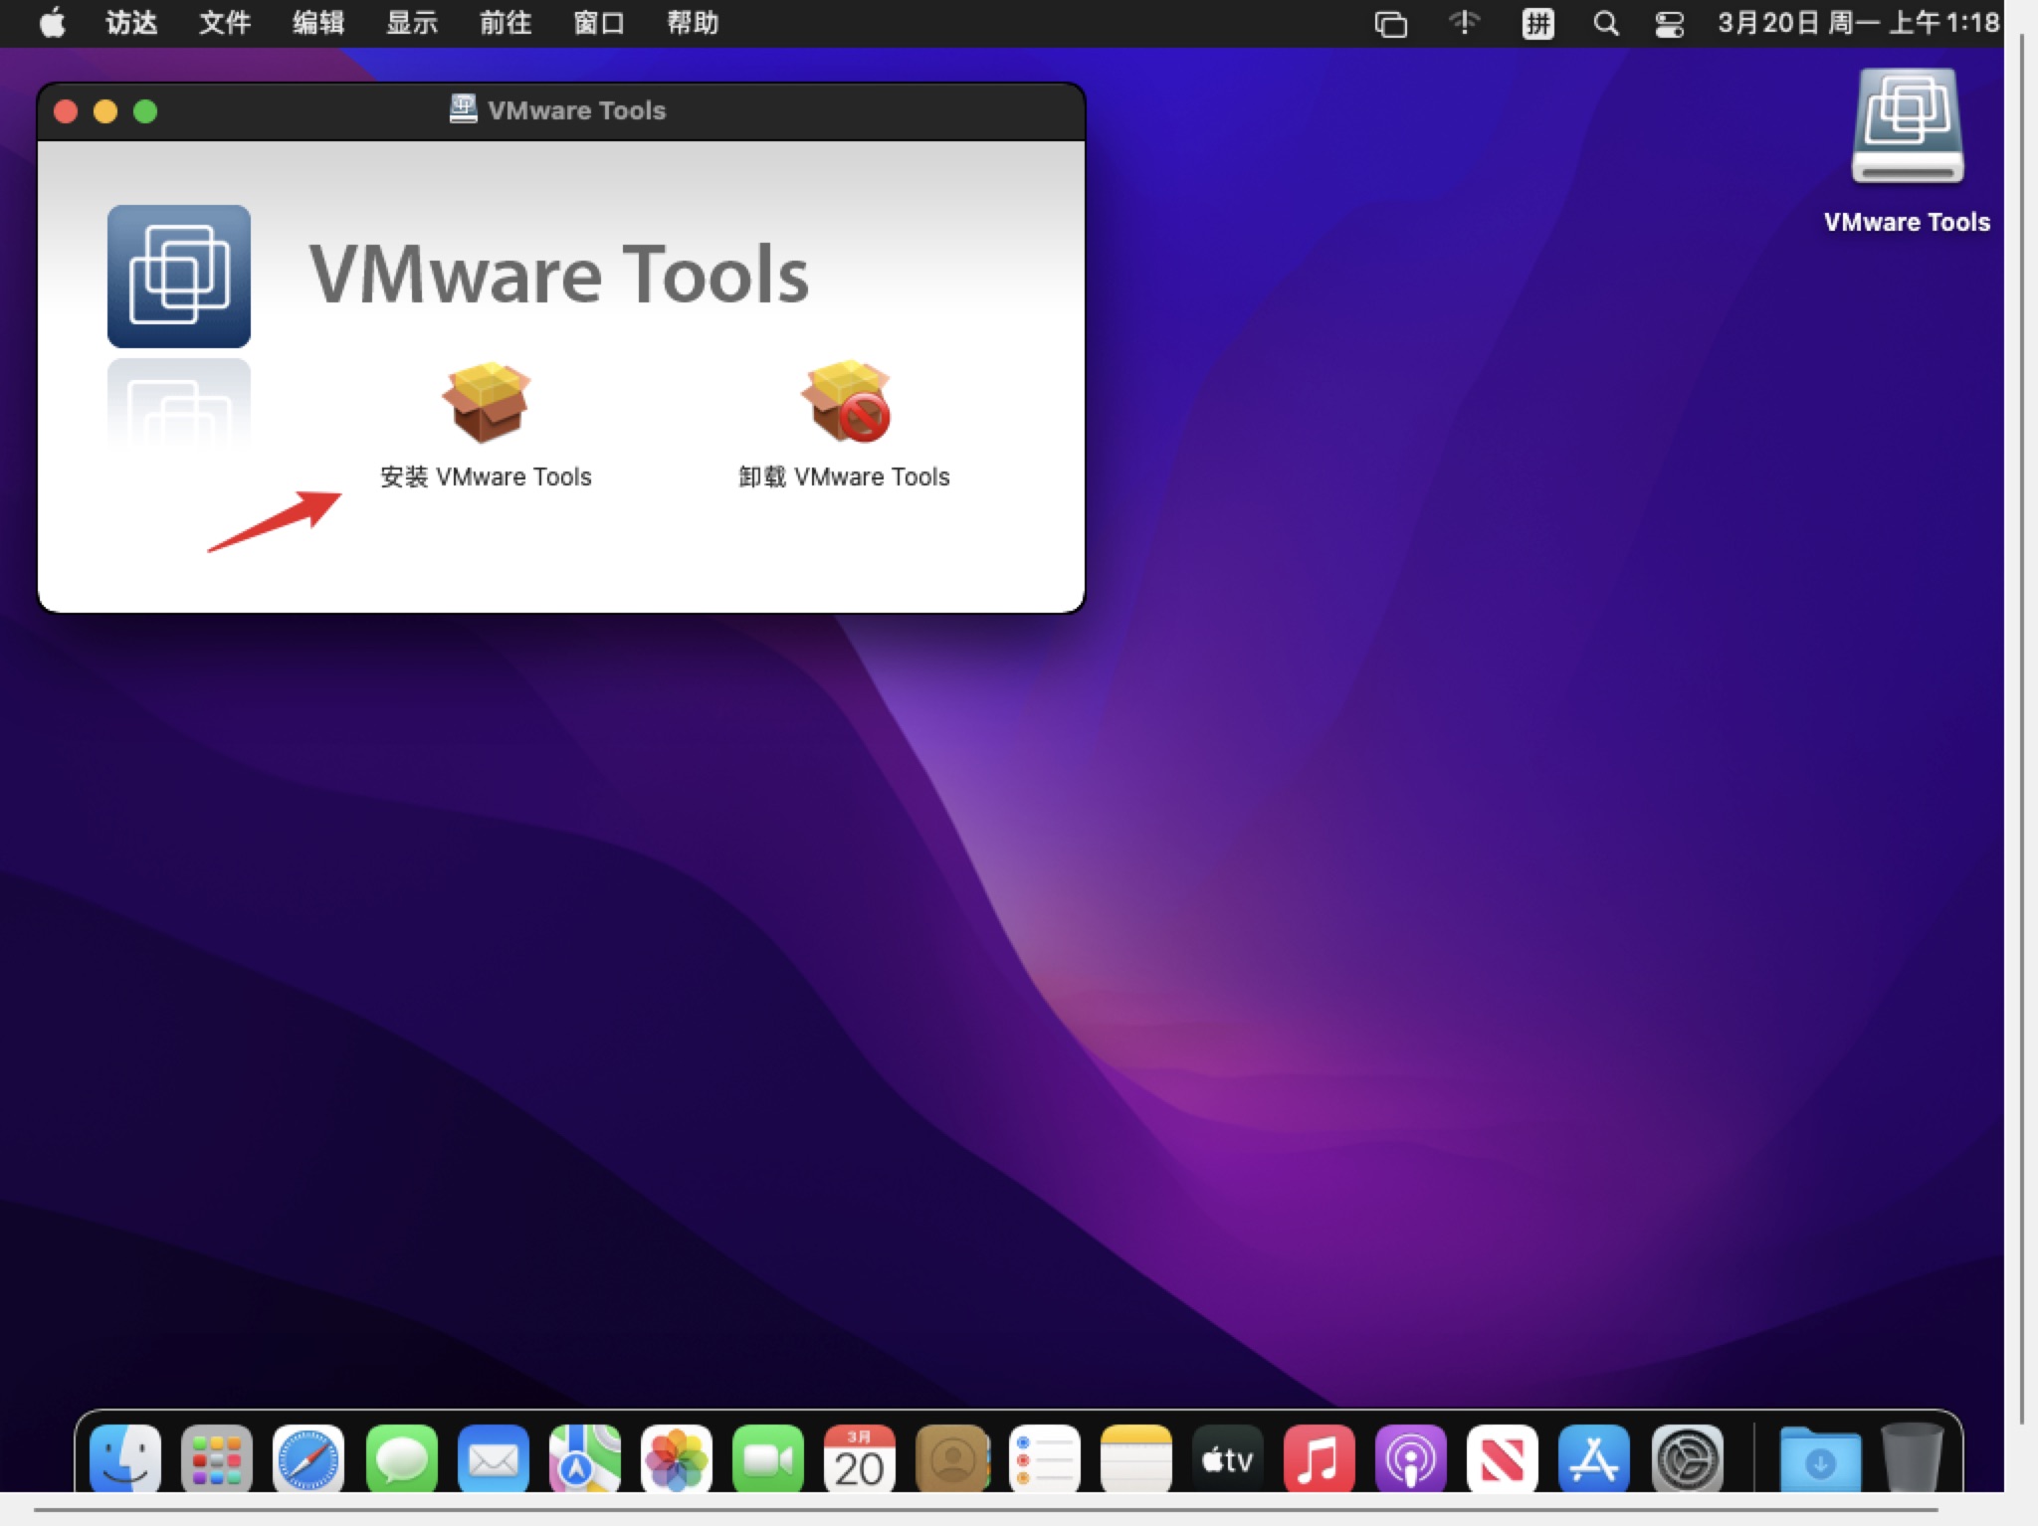2038x1526 pixels.
Task: Open the 前往 menu
Action: click(505, 23)
